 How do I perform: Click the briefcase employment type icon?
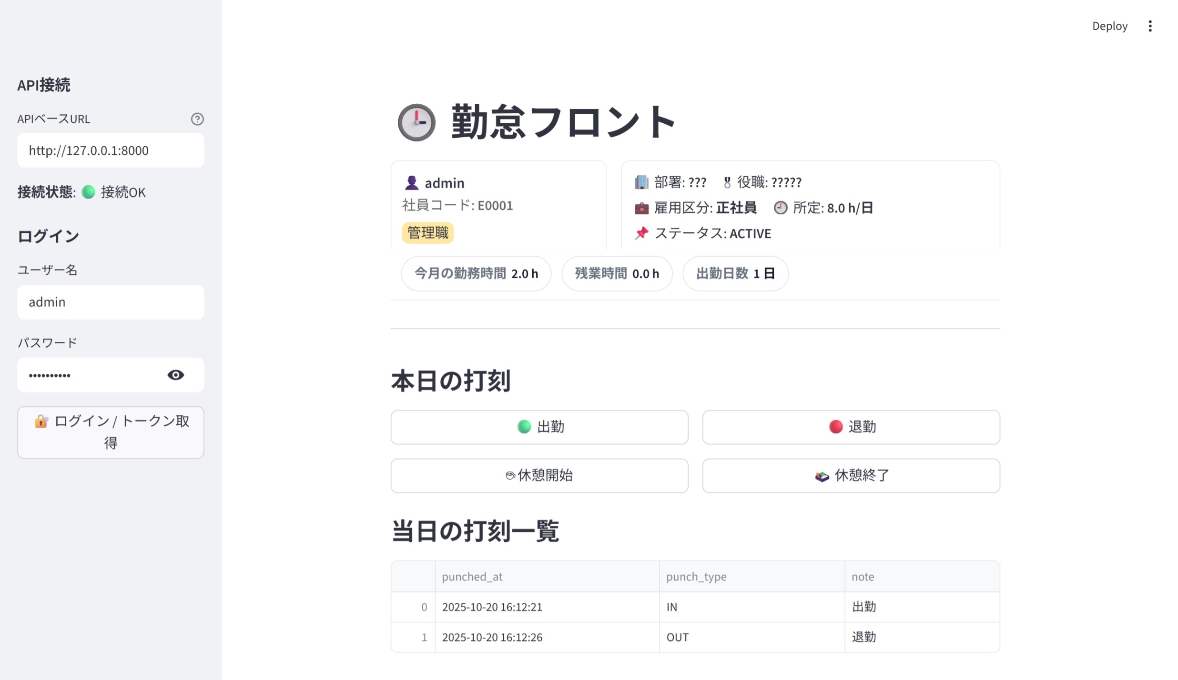641,208
